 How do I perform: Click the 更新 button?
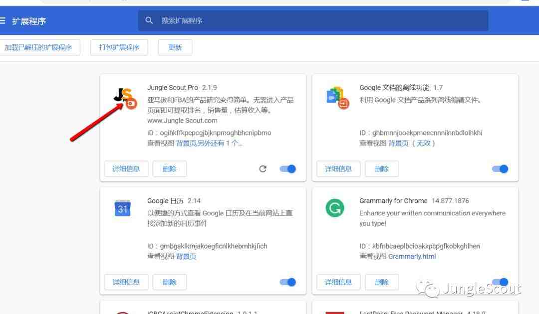click(x=175, y=47)
